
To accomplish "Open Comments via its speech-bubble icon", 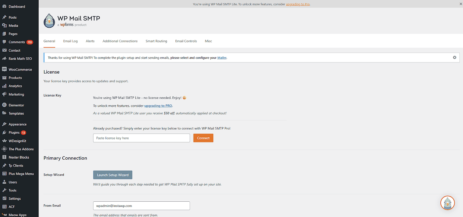I will pos(5,42).
